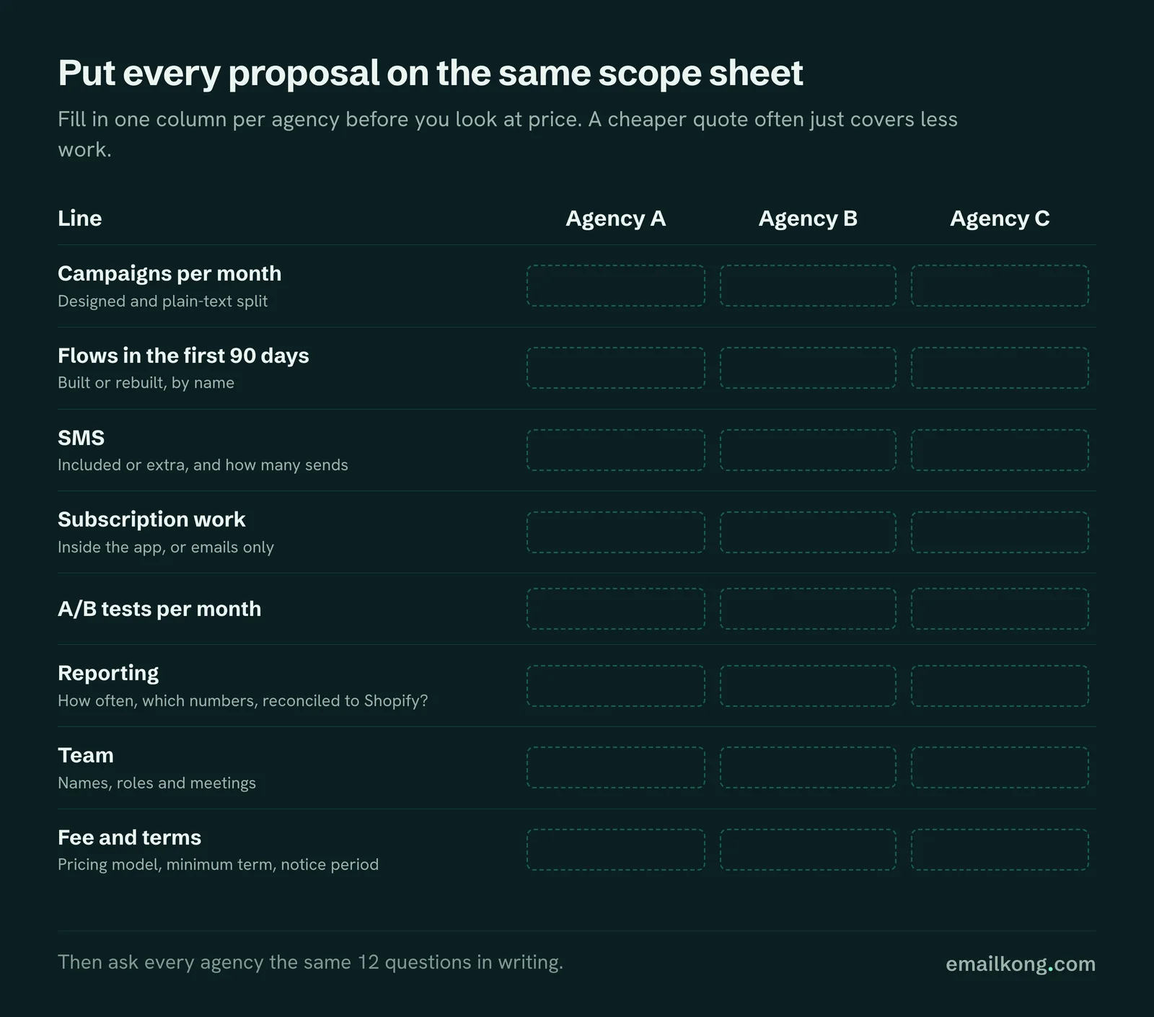Click the 'Campaigns per month' row label
Screen dimensions: 1154x1017
click(x=169, y=273)
